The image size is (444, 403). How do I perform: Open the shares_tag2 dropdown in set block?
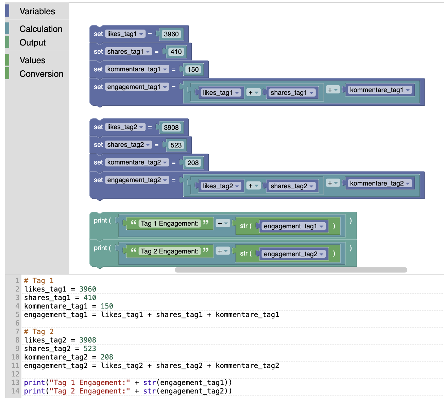(x=148, y=145)
